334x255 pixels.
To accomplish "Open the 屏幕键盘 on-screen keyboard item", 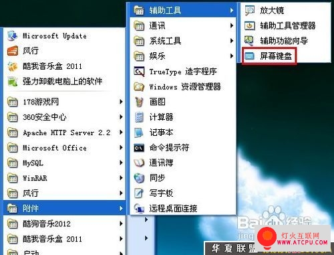I will pos(269,56).
